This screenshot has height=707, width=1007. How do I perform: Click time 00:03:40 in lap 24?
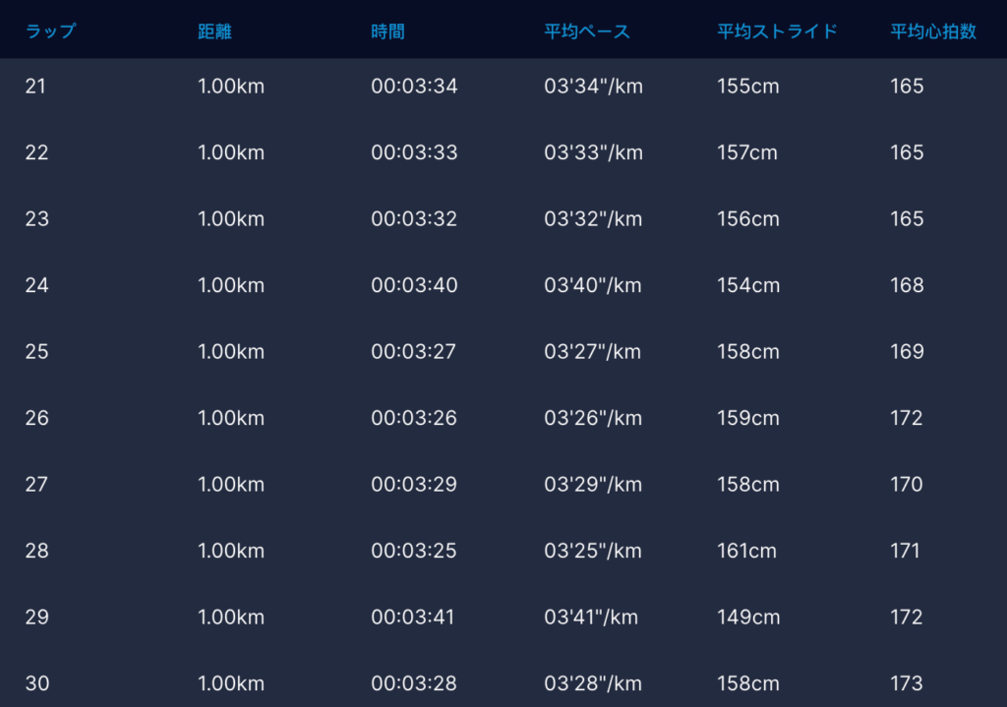[414, 285]
